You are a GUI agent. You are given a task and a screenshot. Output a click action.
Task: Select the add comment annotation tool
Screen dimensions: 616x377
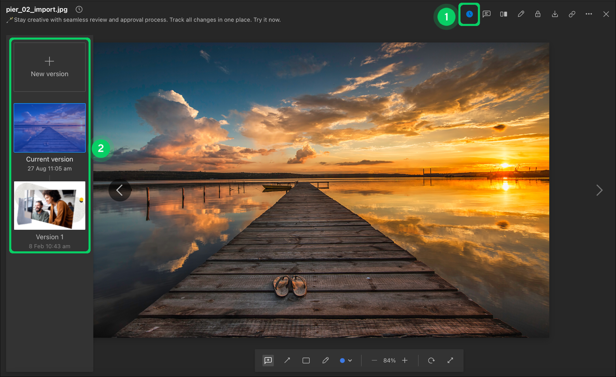[x=268, y=360]
